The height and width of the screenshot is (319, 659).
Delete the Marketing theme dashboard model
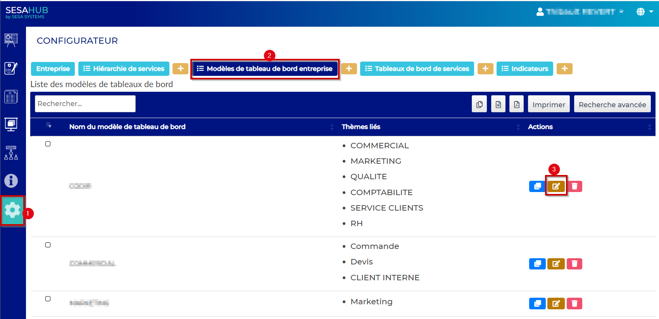point(574,304)
